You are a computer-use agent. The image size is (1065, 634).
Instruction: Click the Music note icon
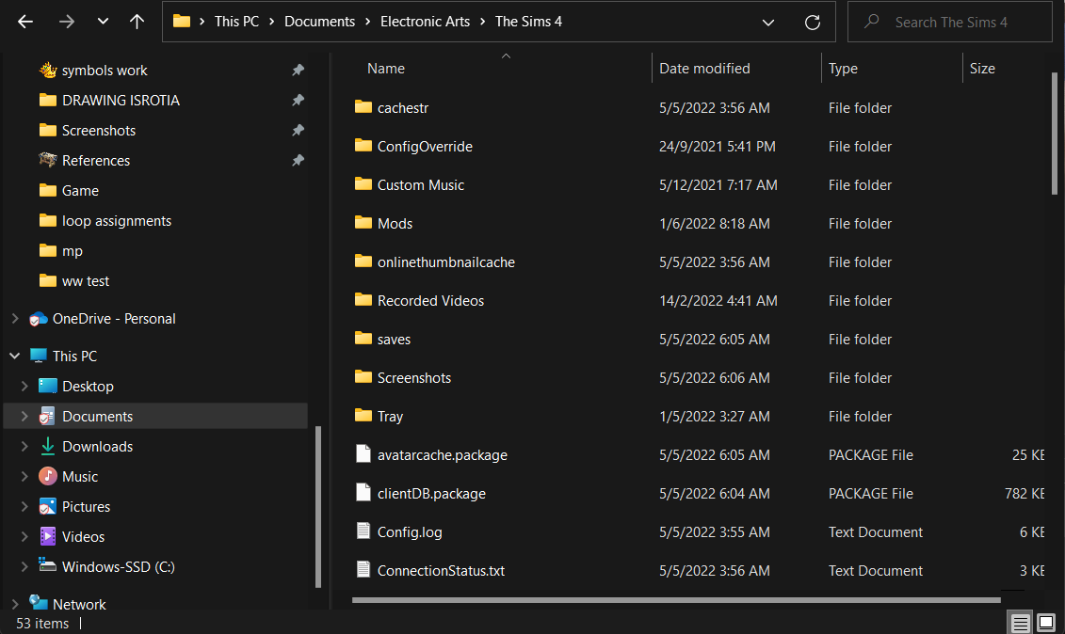pyautogui.click(x=47, y=476)
